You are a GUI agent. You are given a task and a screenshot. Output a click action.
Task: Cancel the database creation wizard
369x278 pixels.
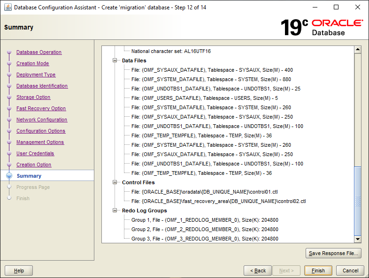(350, 270)
